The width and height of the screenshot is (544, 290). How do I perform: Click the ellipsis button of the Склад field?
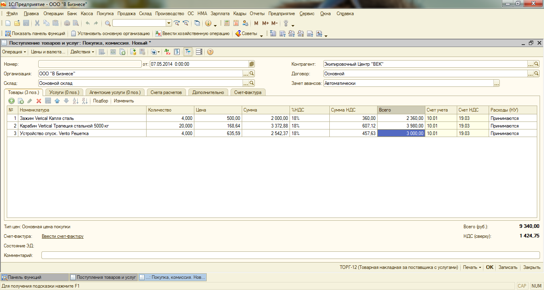click(x=246, y=83)
